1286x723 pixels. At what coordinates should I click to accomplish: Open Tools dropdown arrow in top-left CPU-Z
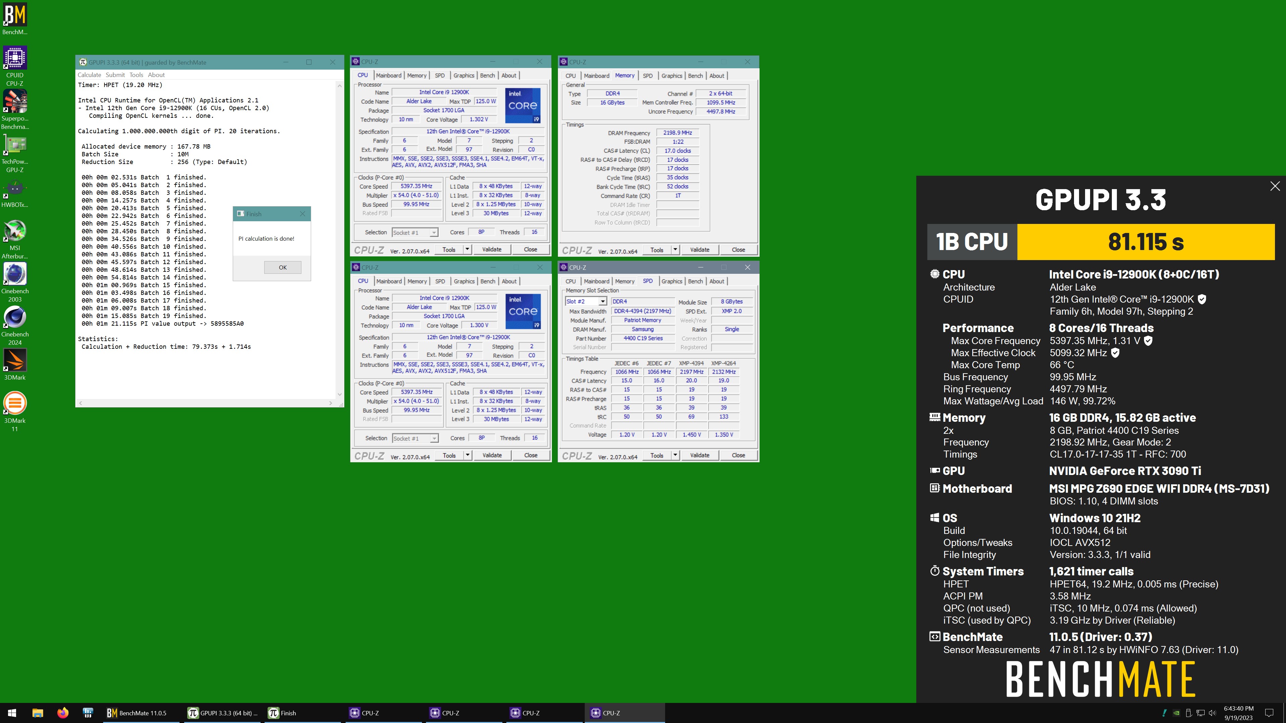467,249
